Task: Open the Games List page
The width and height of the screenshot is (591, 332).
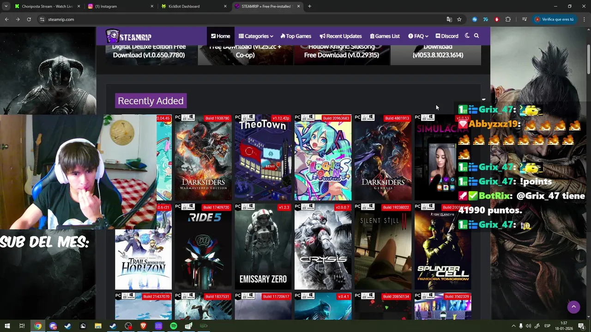Action: pos(385,36)
